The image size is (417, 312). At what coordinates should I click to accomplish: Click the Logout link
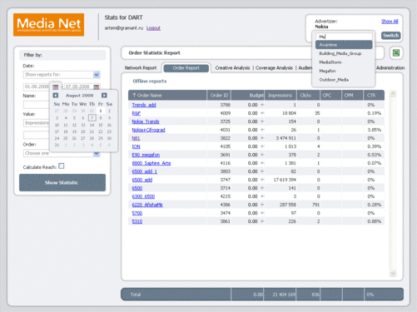pos(153,28)
